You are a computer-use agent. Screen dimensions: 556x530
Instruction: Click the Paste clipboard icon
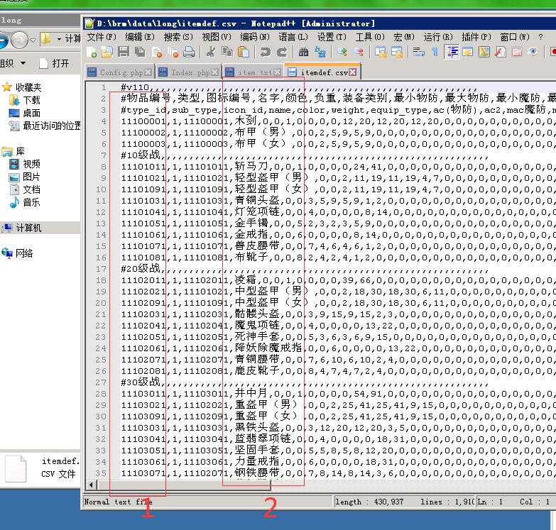click(x=244, y=52)
